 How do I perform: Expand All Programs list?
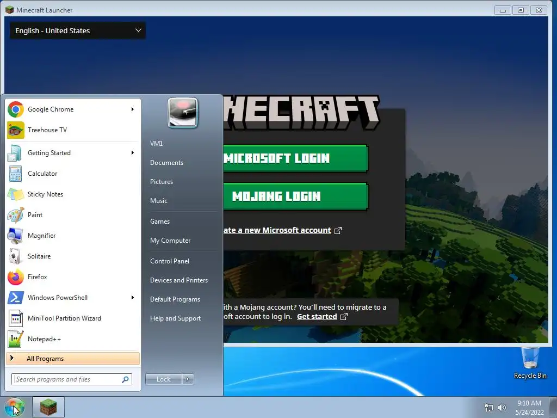[x=73, y=359]
